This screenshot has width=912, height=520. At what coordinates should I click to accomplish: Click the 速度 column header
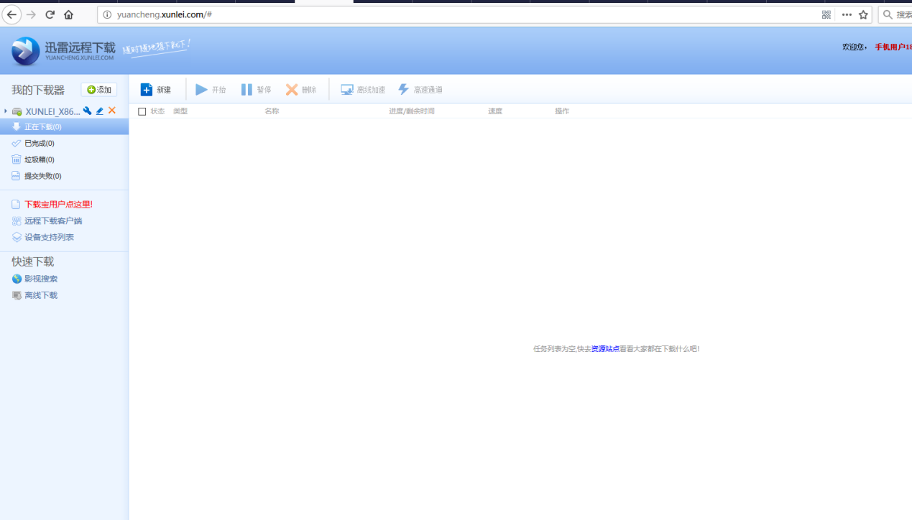[495, 111]
